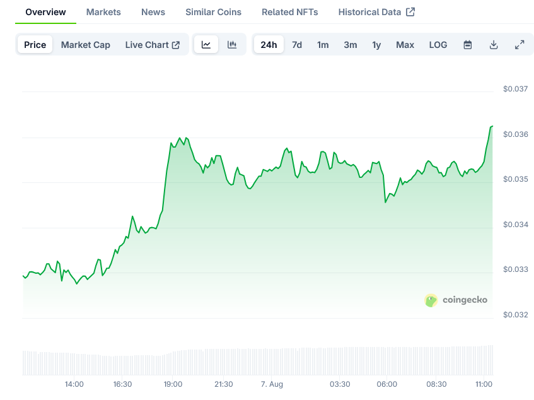534x400 pixels.
Task: Open Live Chart in new window
Action: (152, 45)
